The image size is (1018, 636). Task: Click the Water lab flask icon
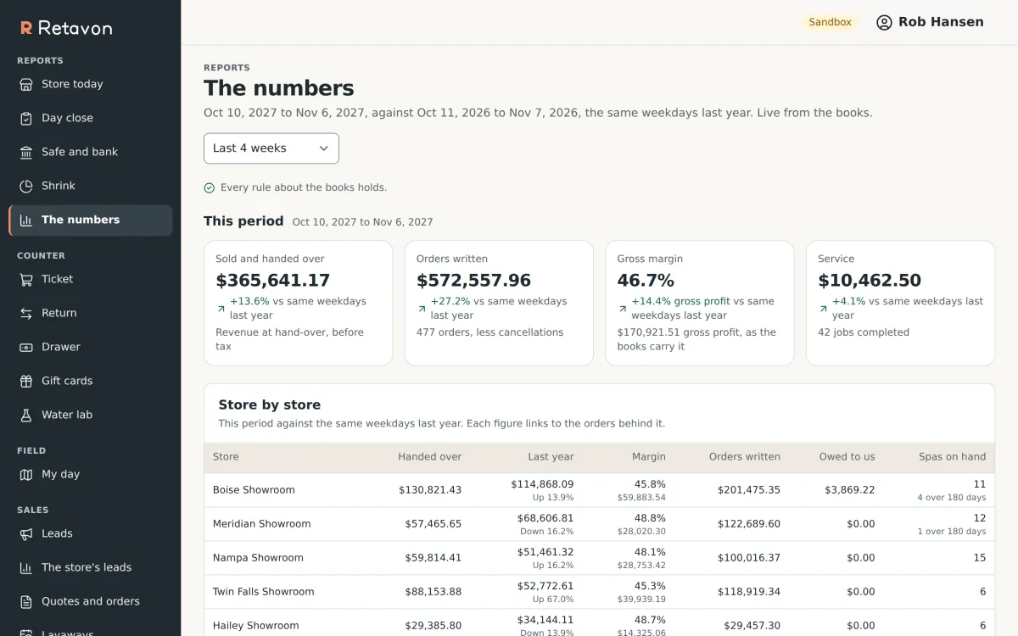(26, 415)
